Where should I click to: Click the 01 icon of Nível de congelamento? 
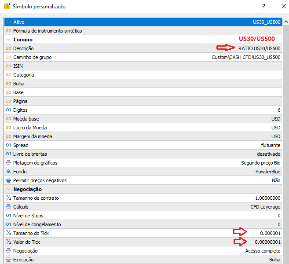8,224
